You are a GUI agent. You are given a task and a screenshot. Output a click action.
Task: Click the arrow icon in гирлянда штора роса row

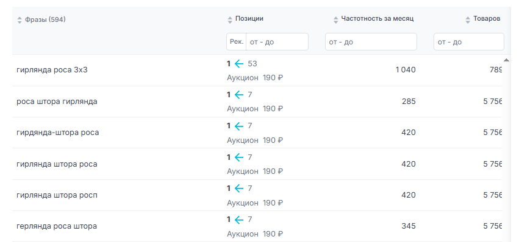tap(239, 157)
